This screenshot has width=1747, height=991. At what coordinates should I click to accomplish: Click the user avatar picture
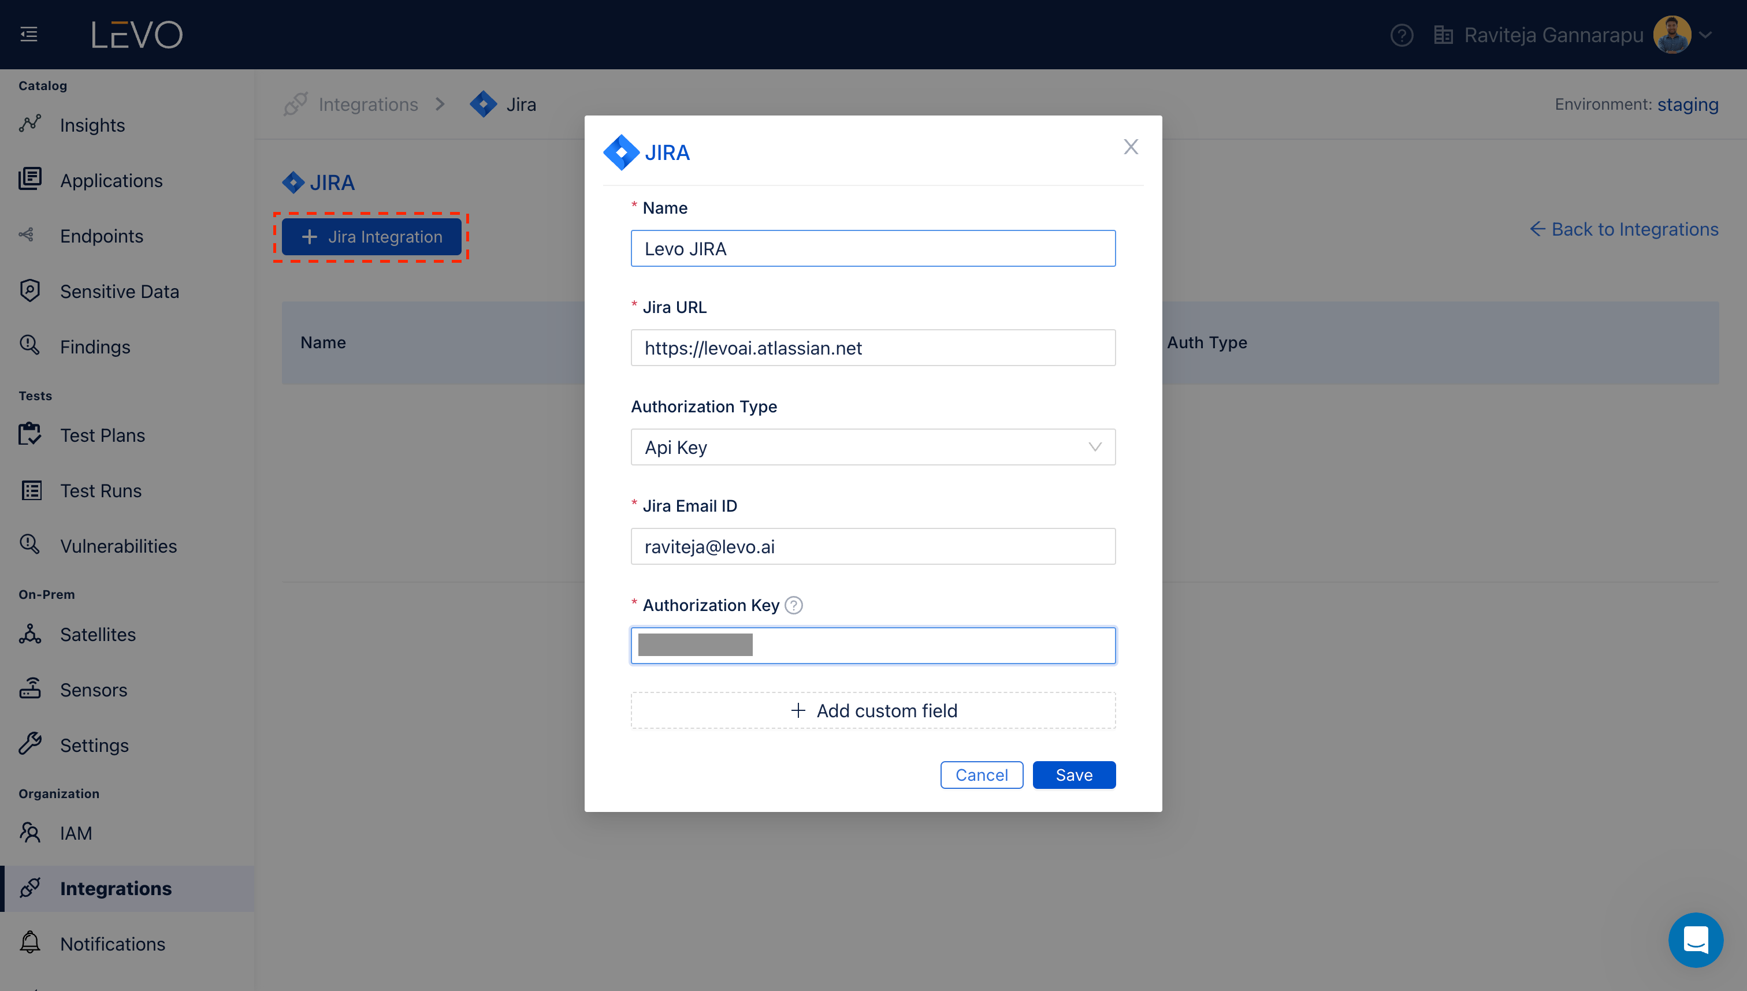click(x=1672, y=35)
